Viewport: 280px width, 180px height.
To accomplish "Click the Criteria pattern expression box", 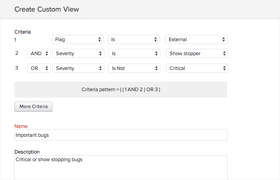I will coord(121,90).
